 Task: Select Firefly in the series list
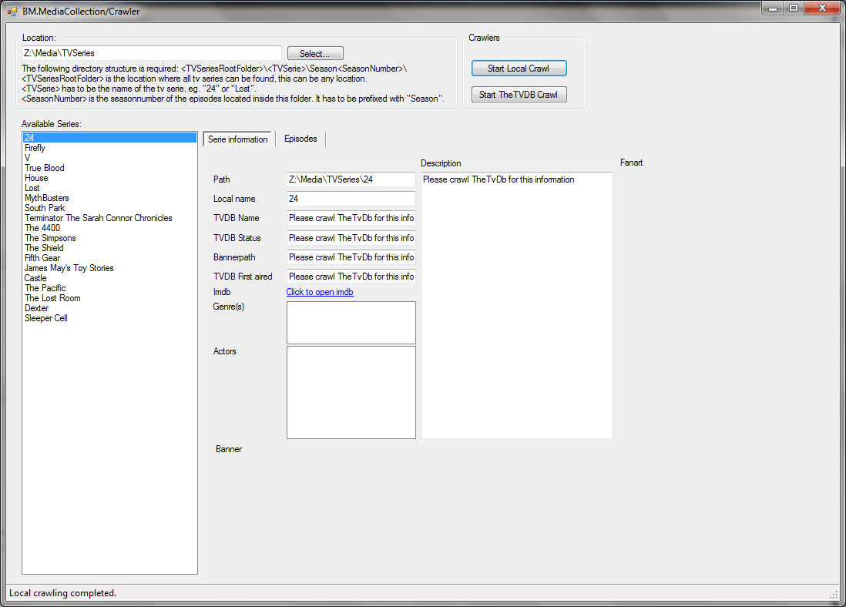(109, 148)
